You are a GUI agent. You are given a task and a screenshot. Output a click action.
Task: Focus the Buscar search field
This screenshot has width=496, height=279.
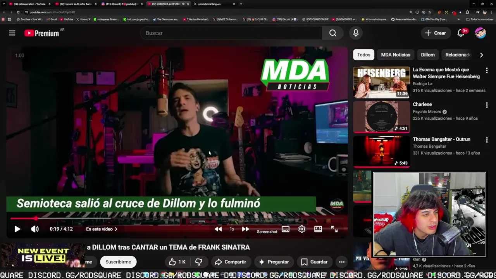point(231,33)
